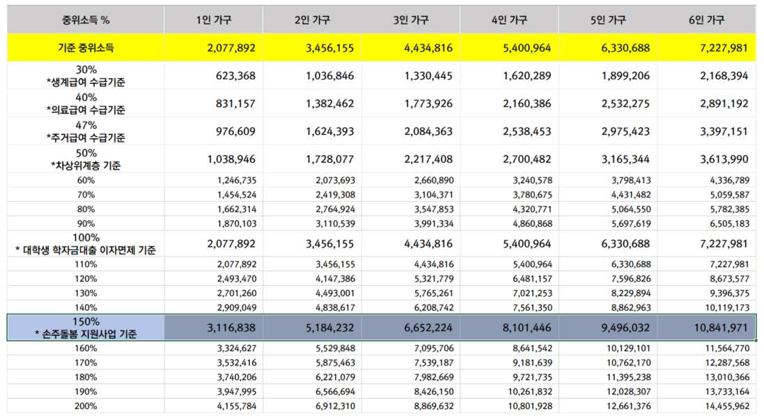Select cell value 8,869,632
The height and width of the screenshot is (418, 764).
(x=434, y=406)
